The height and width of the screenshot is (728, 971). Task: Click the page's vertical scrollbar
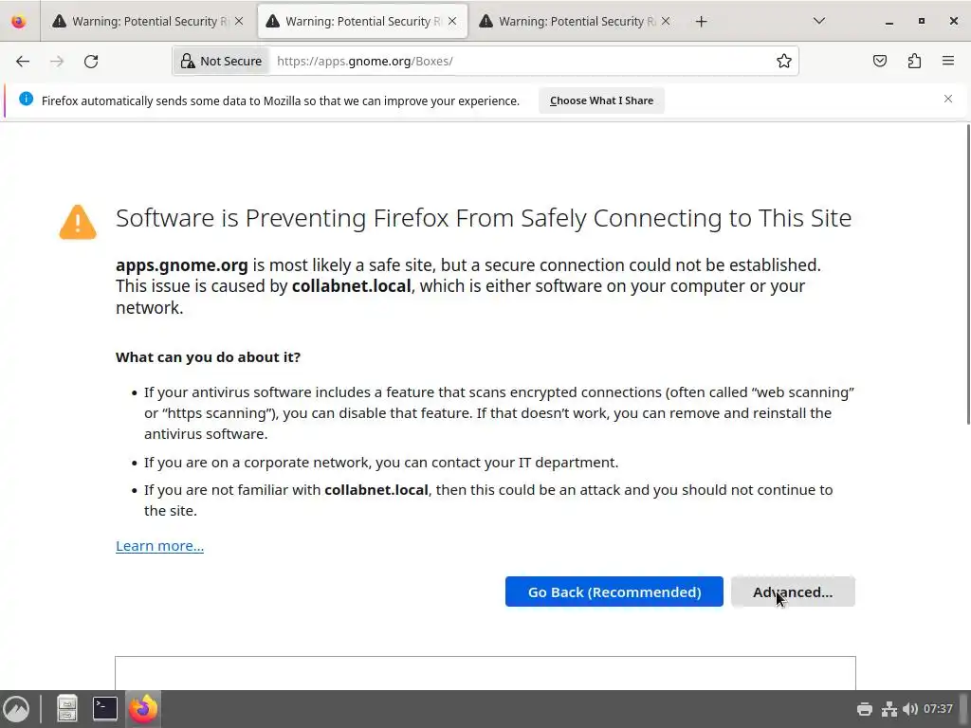coord(967,274)
